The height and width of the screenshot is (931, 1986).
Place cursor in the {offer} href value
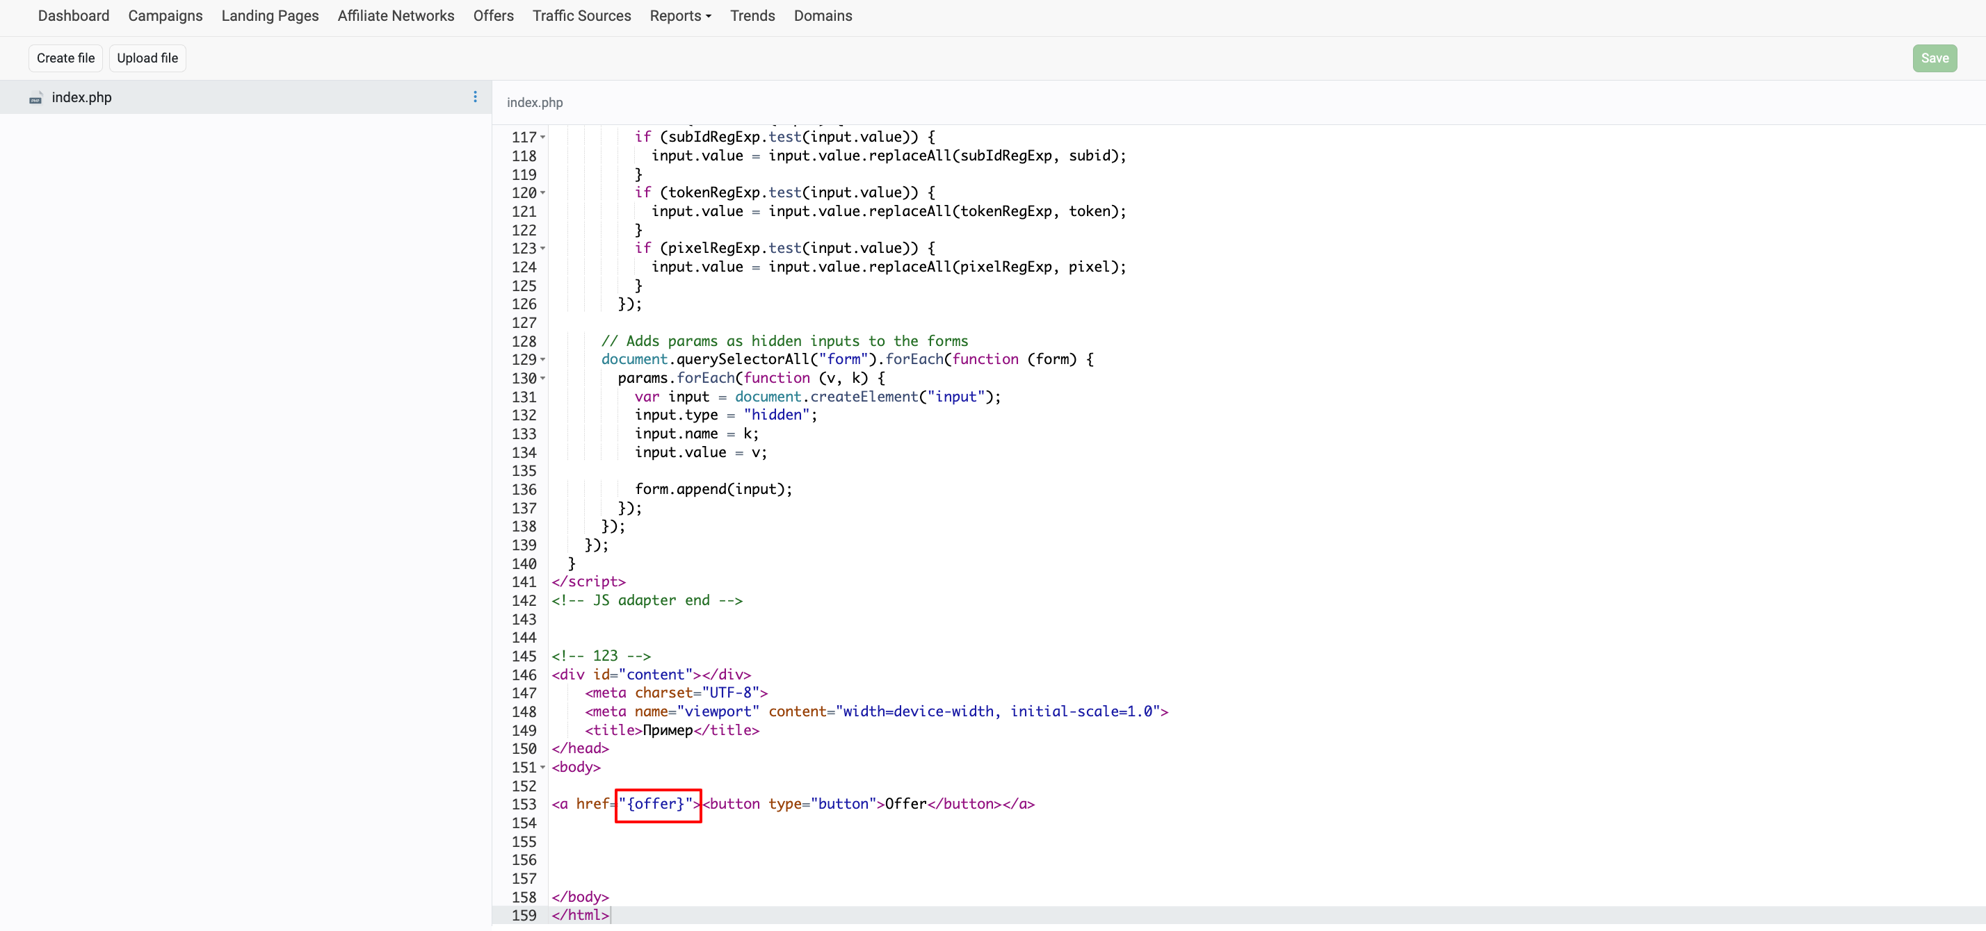pyautogui.click(x=655, y=804)
